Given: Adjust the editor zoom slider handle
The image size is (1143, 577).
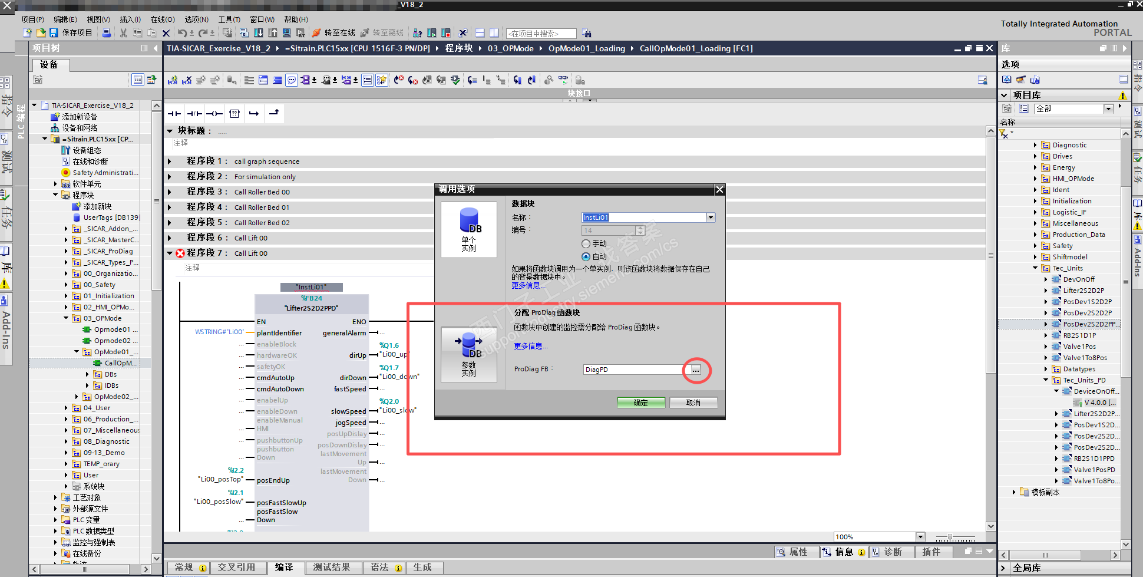Looking at the screenshot, I should click(950, 538).
